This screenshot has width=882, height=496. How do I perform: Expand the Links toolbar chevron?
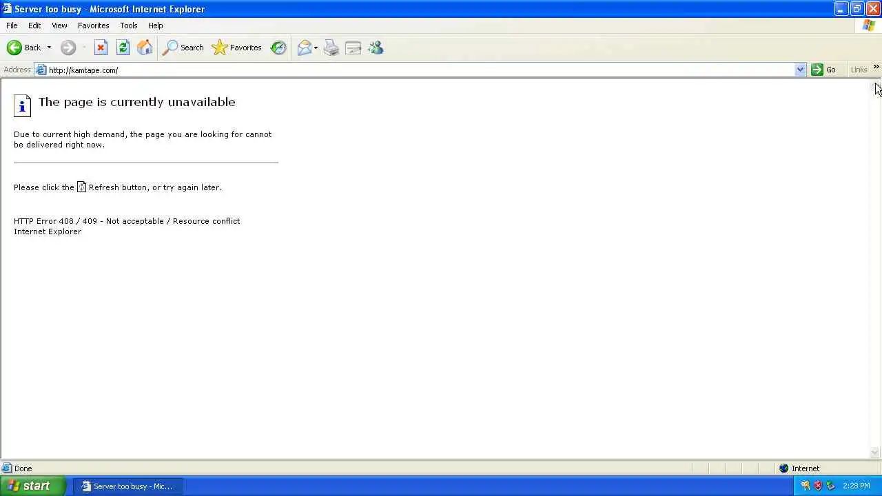pos(876,67)
